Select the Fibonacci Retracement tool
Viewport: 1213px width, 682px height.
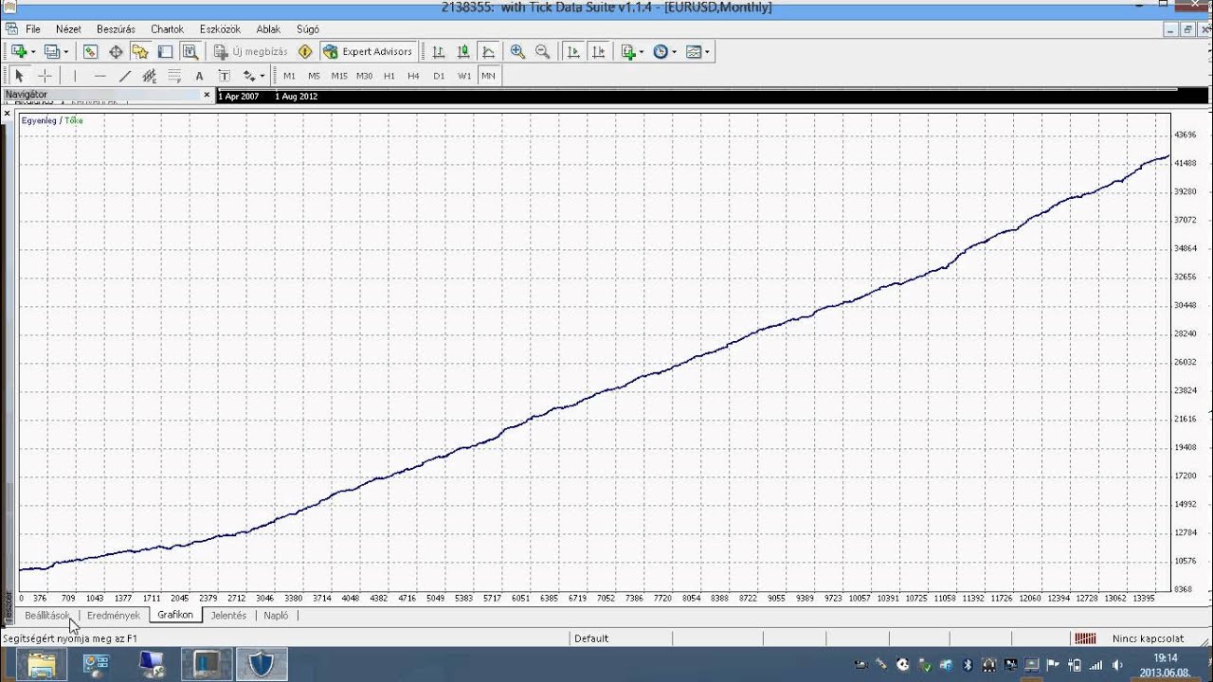click(174, 76)
